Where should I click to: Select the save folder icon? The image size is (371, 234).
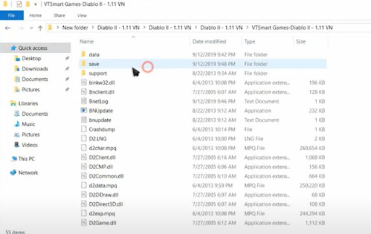point(83,64)
